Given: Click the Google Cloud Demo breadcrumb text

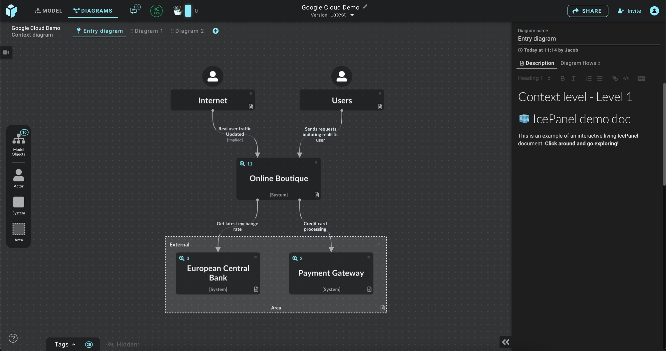Looking at the screenshot, I should point(36,28).
